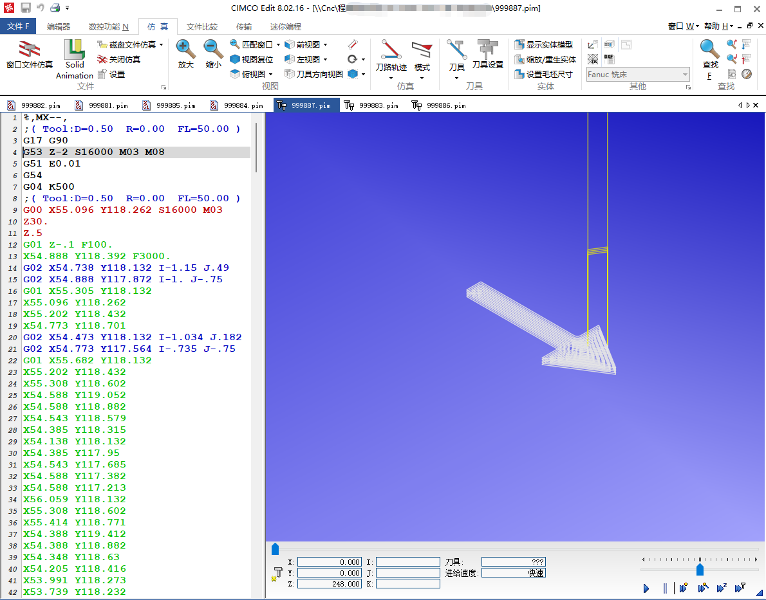Click 显示实体模型 show solid model

pyautogui.click(x=544, y=44)
